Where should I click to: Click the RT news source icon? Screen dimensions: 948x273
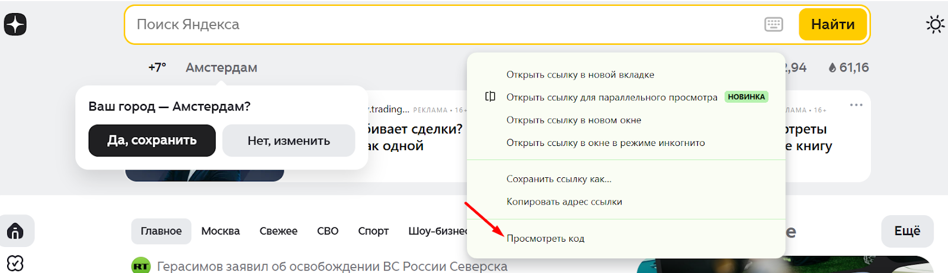pos(140,266)
